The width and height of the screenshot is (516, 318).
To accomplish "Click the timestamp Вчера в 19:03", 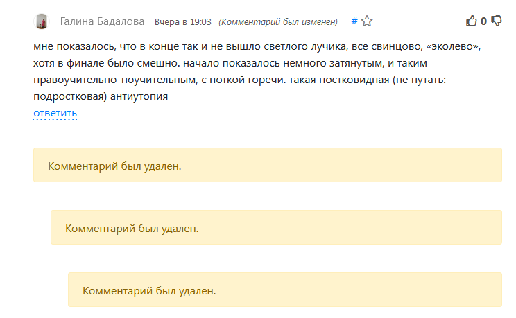I will coord(183,22).
